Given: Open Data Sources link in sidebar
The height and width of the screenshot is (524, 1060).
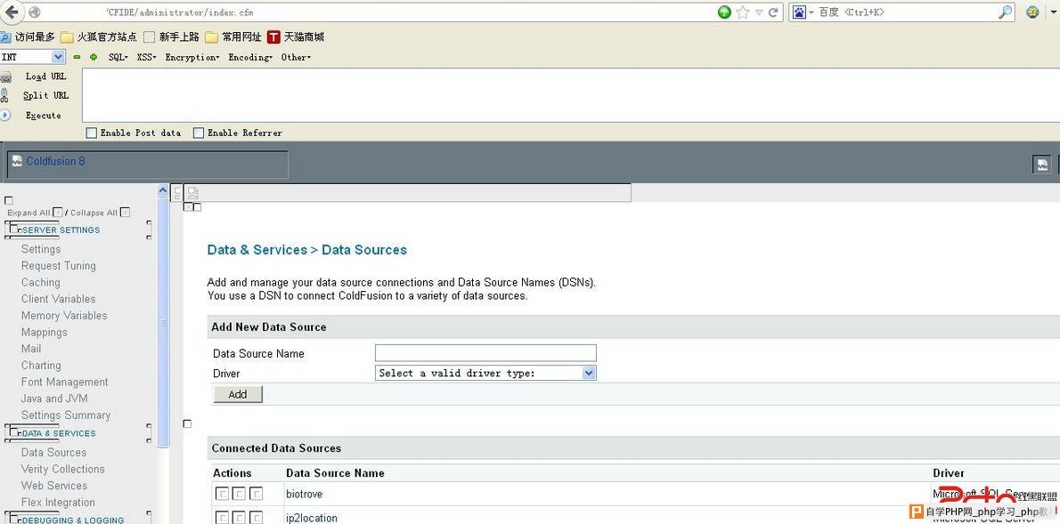Looking at the screenshot, I should coord(54,453).
